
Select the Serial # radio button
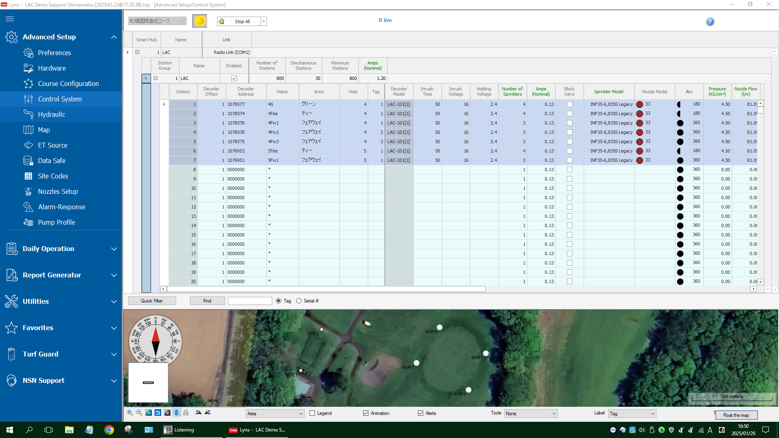(299, 301)
